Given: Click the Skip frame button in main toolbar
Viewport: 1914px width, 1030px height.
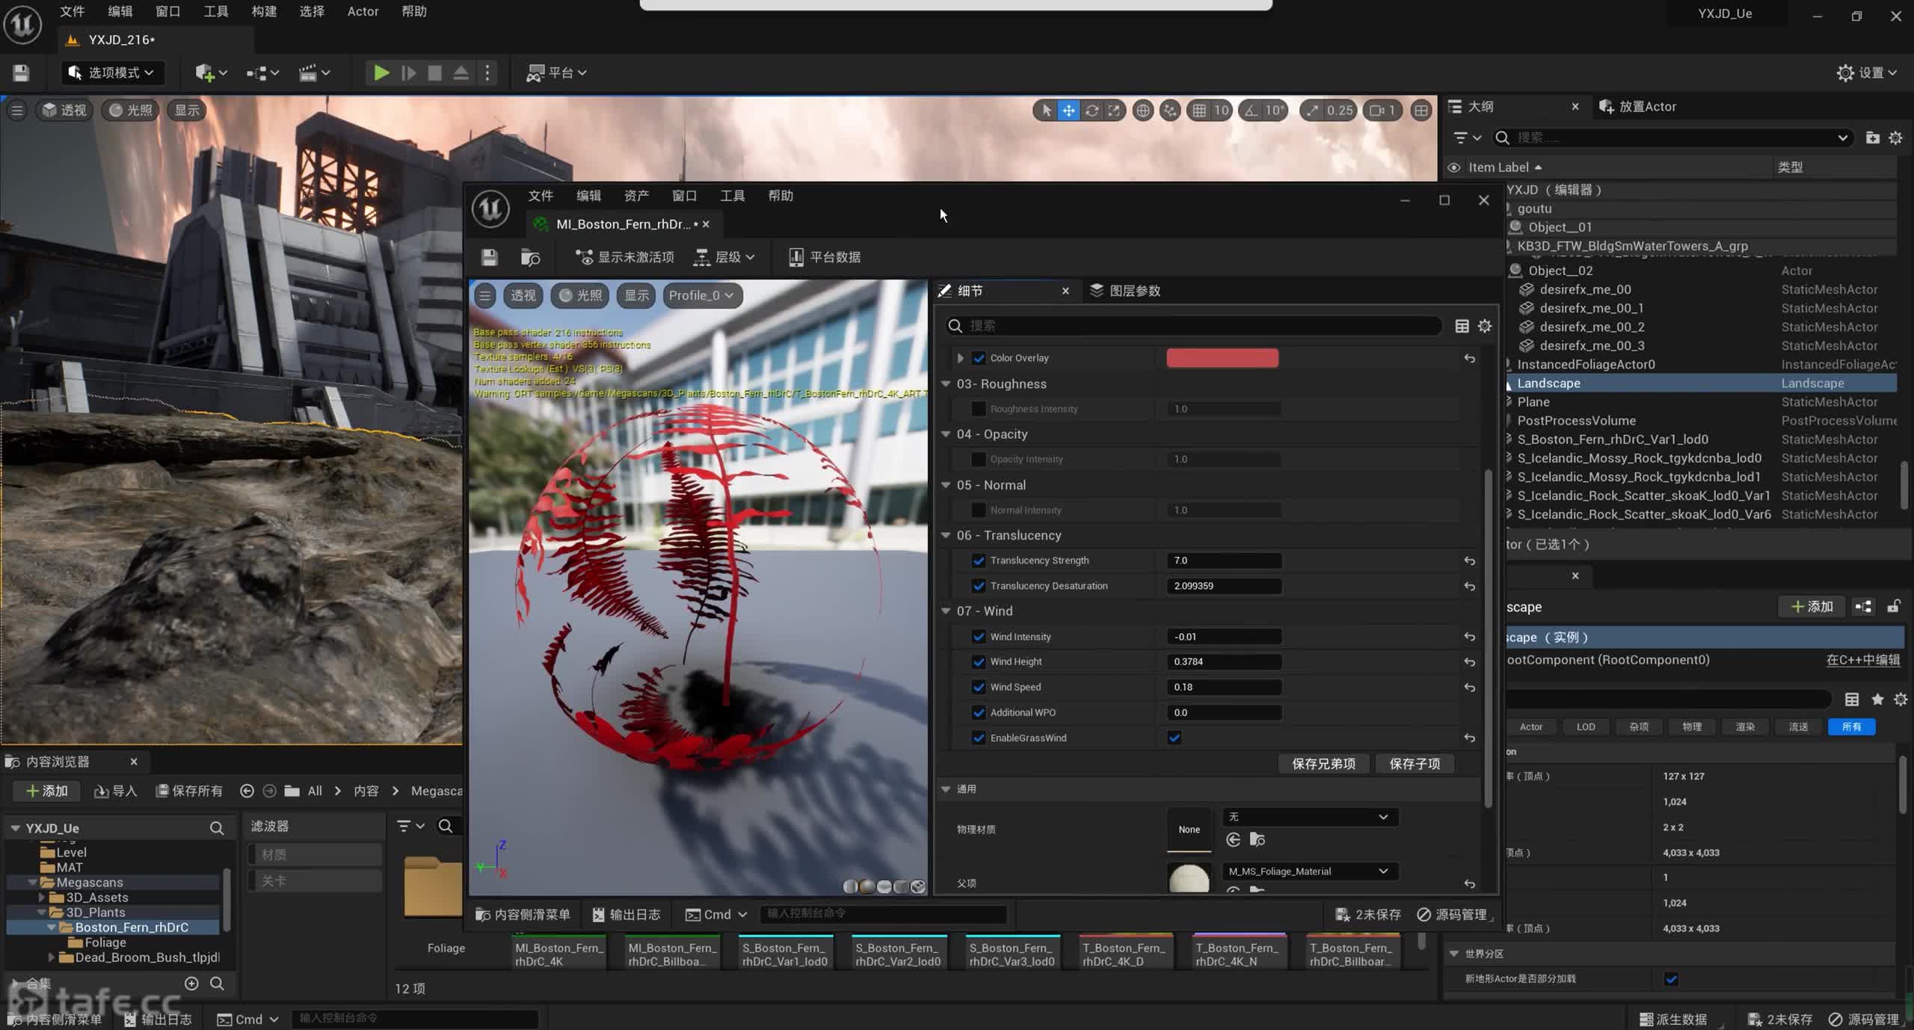Looking at the screenshot, I should 408,73.
